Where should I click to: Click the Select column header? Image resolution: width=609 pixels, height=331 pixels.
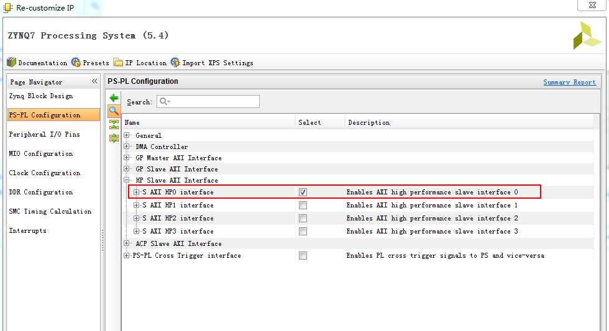point(320,122)
